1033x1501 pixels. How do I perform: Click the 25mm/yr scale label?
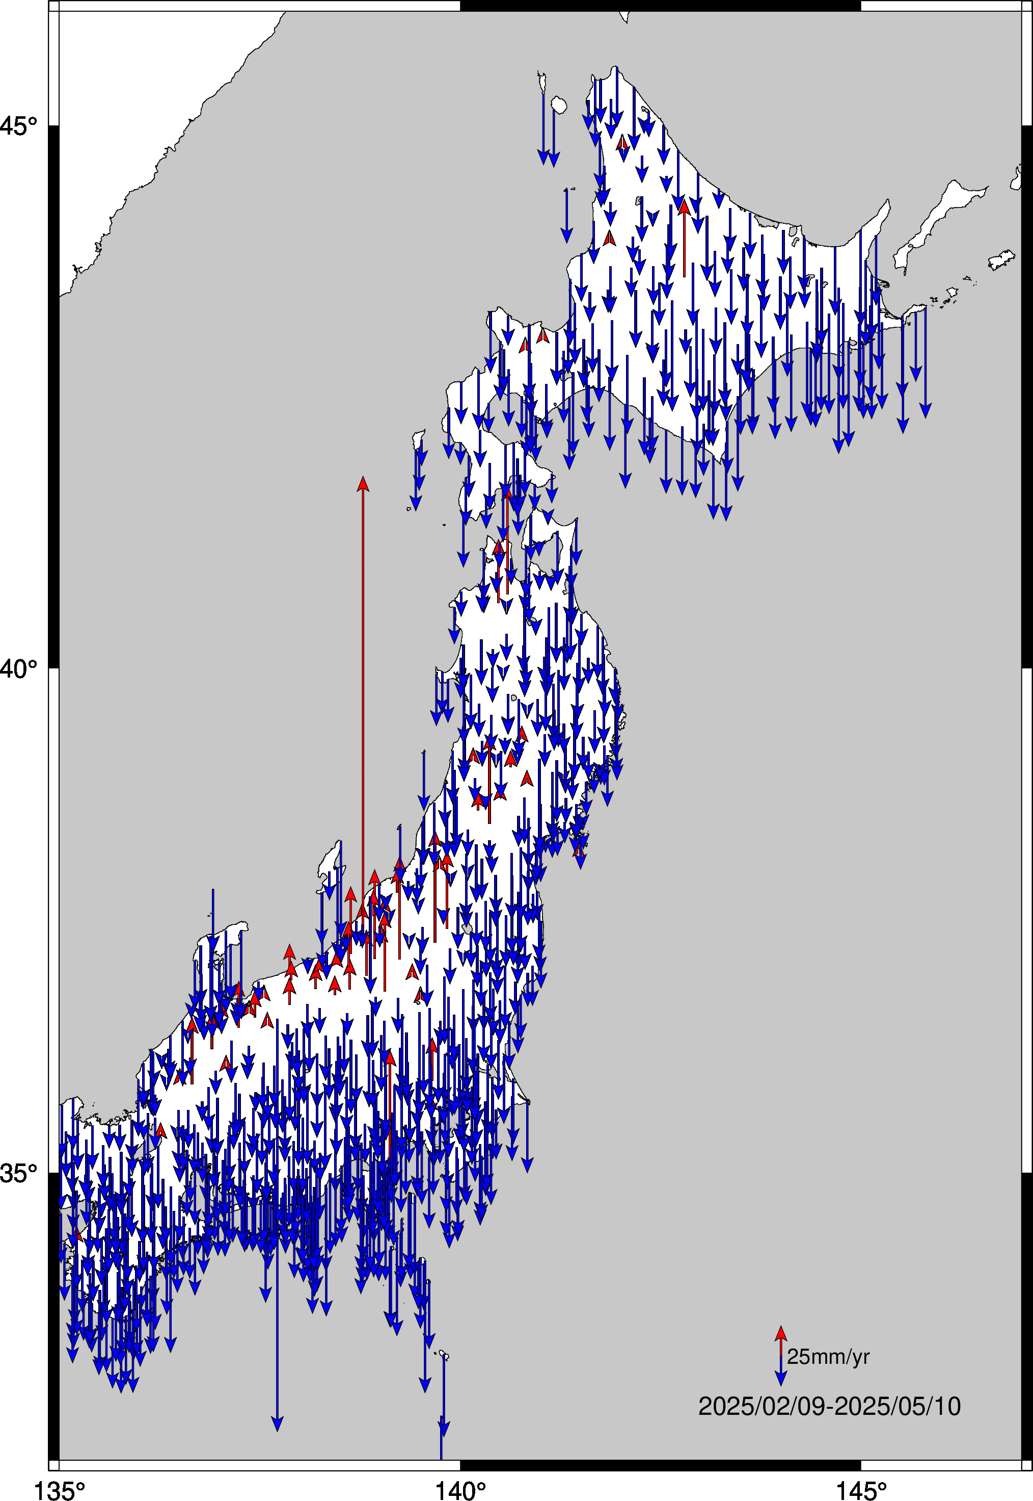(x=828, y=1357)
